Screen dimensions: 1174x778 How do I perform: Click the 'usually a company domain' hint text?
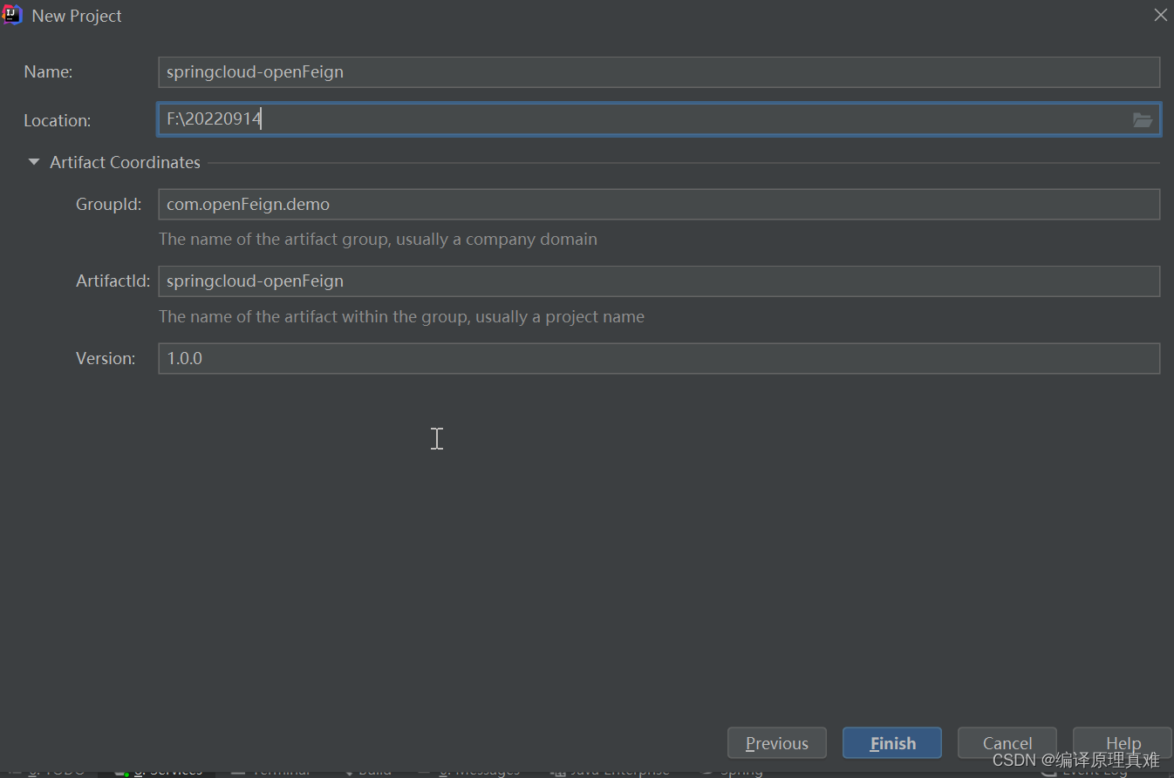click(x=496, y=239)
